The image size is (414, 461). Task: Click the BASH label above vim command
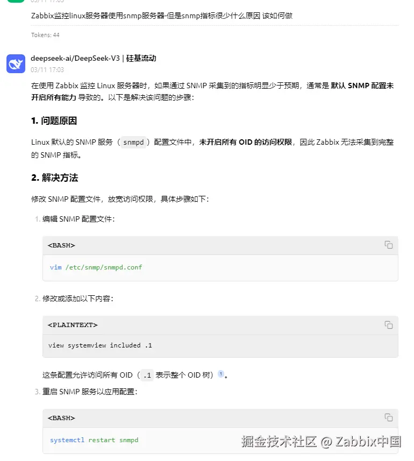61,245
